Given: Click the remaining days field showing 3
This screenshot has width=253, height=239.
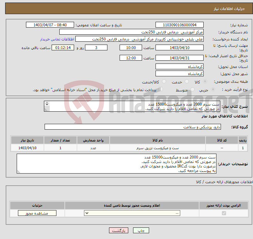Looking at the screenshot, I should (x=96, y=47).
